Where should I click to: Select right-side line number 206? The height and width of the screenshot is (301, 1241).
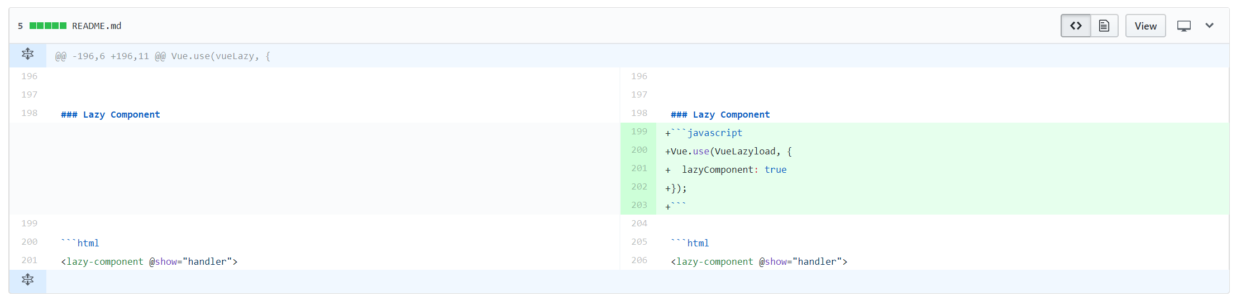coord(639,260)
